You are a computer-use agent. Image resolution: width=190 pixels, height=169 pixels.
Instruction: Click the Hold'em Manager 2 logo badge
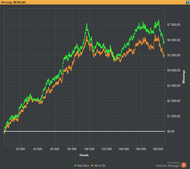tap(184, 164)
